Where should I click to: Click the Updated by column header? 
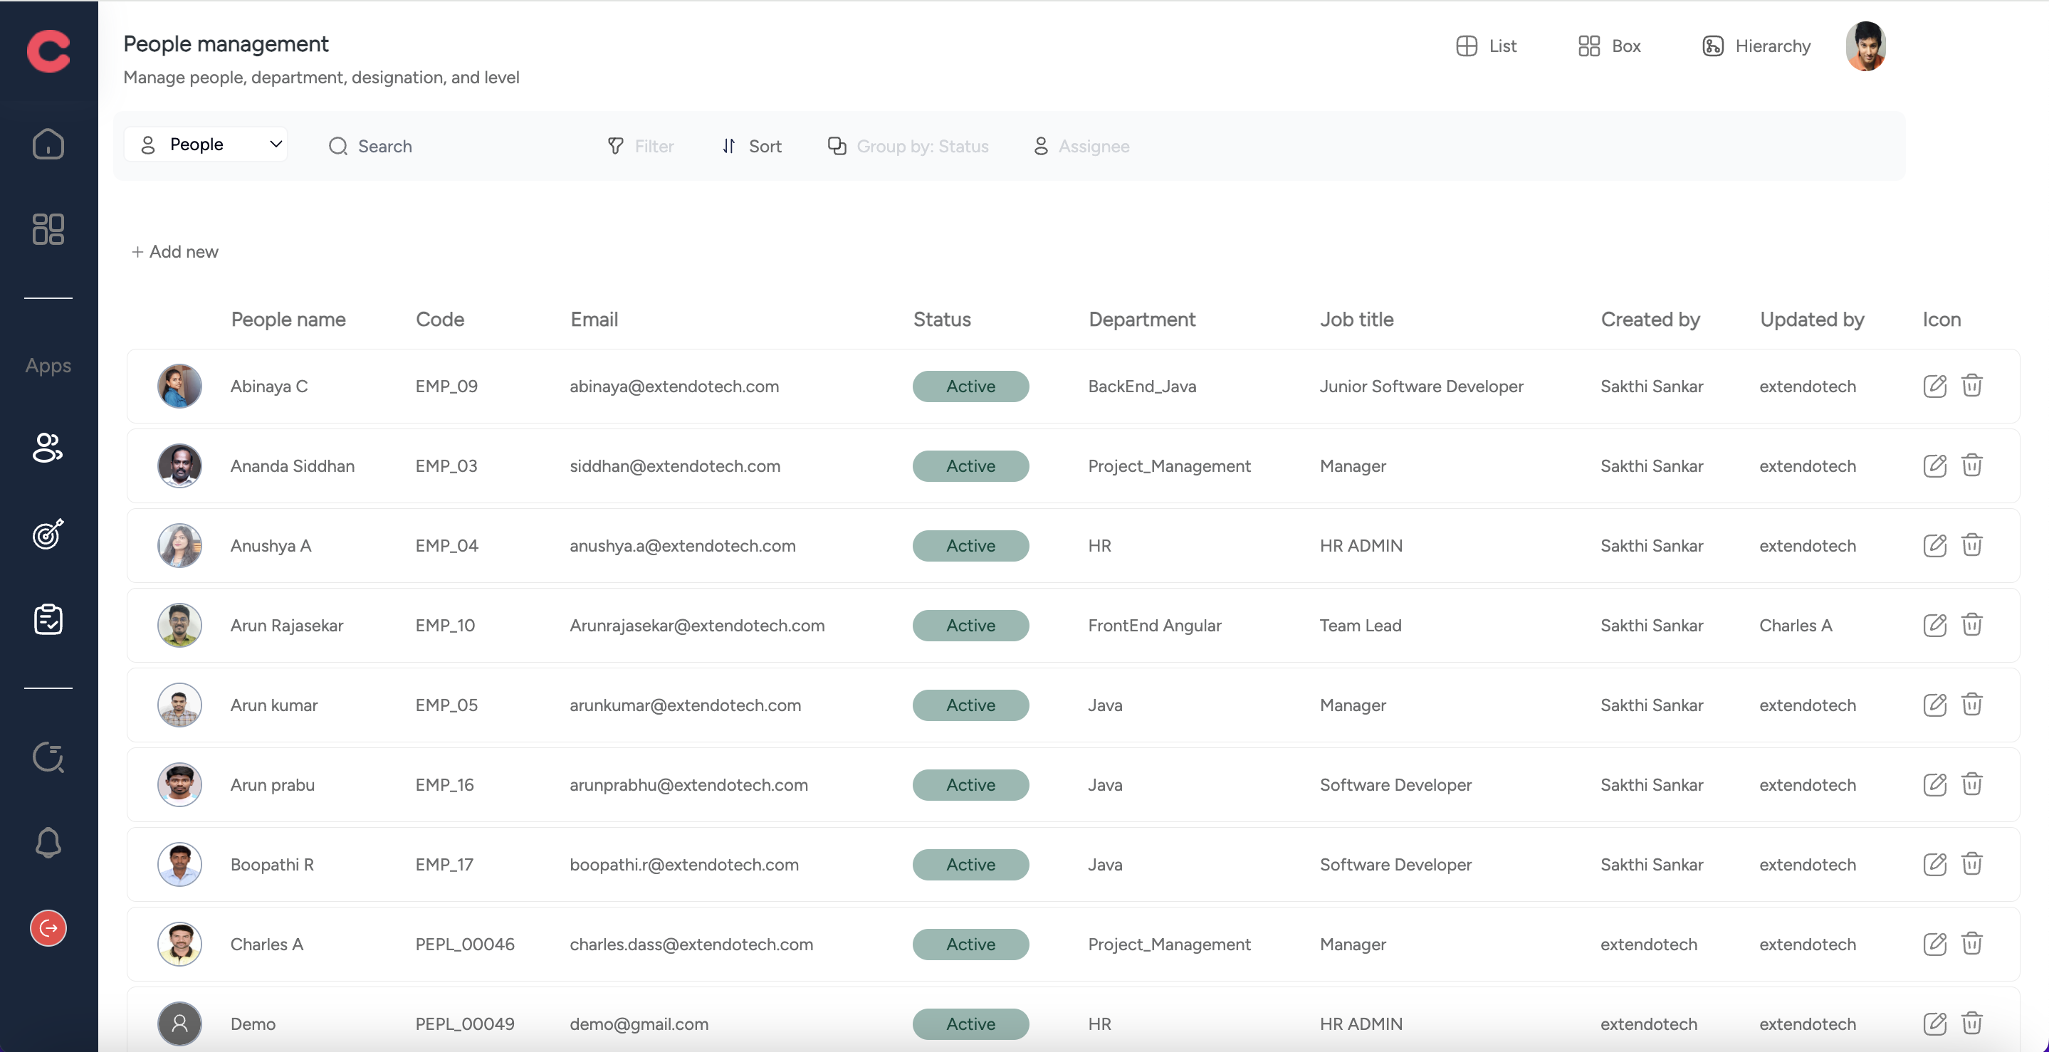[x=1812, y=320]
